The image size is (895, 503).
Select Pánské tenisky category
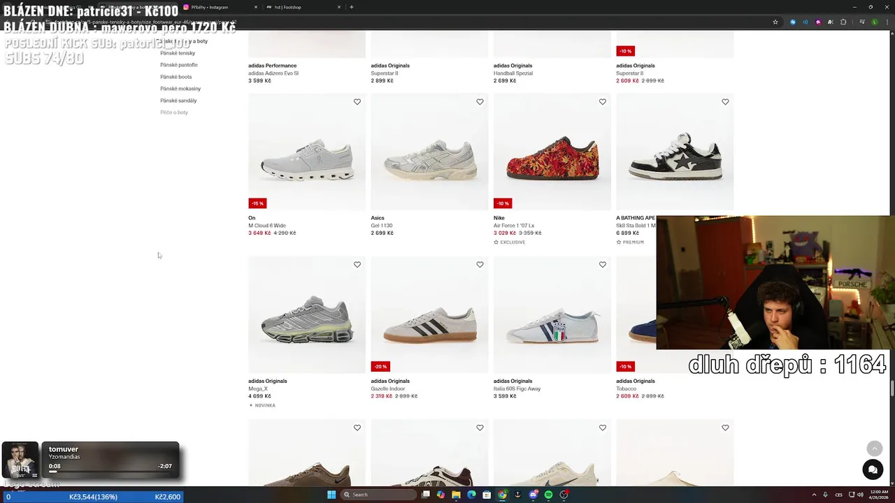pos(178,53)
